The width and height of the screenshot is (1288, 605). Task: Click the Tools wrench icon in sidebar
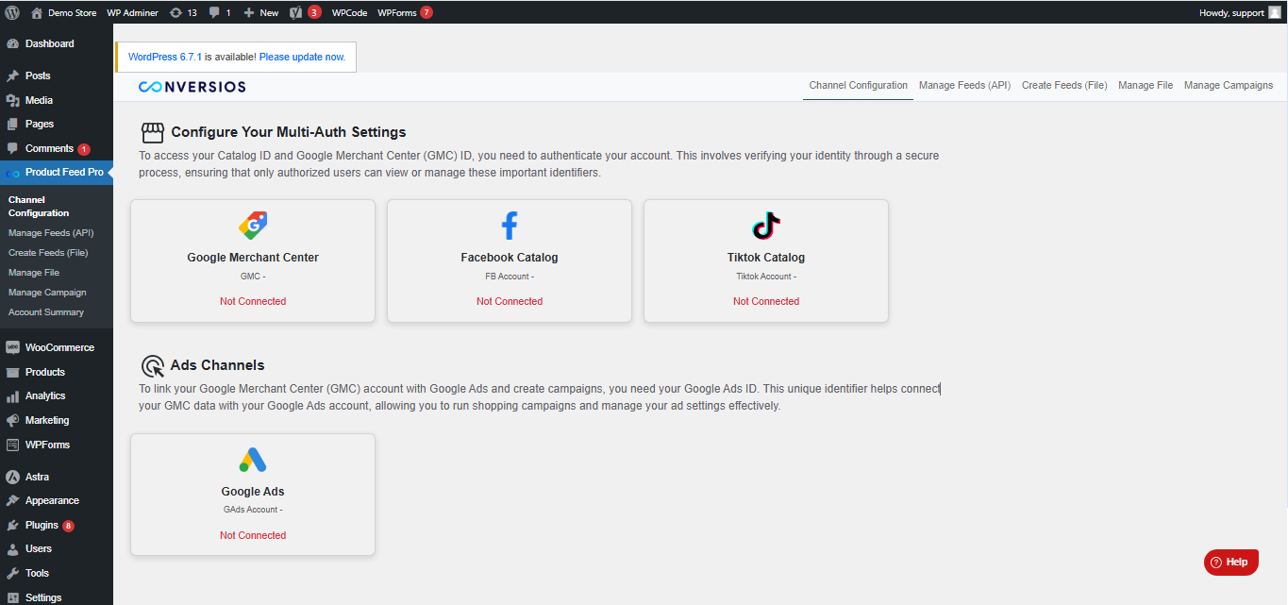click(x=12, y=573)
